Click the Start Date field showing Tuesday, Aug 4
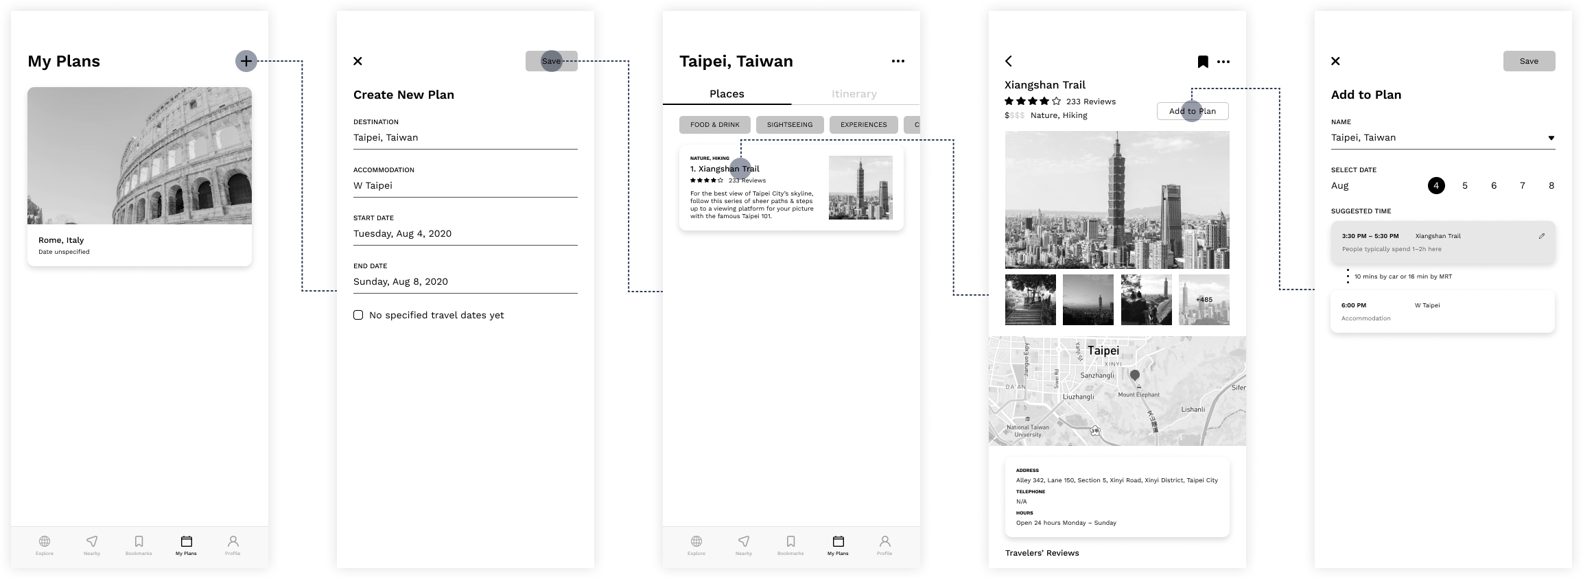 coord(465,234)
